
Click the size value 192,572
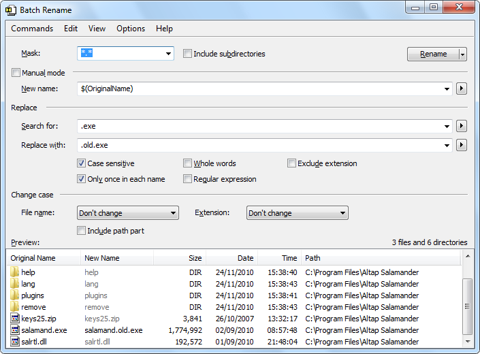coord(189,342)
